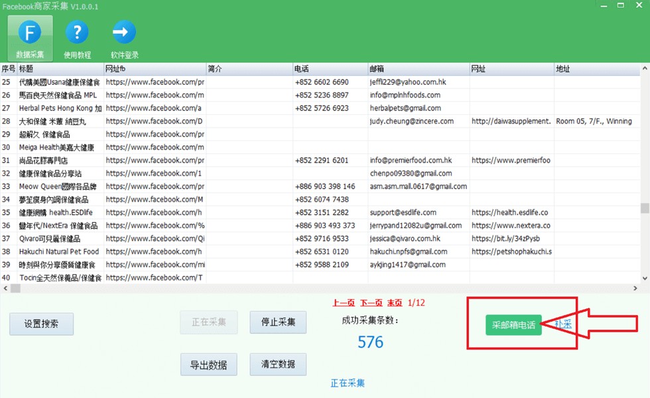Click email hakuchi.npfs@gmail.com

(409, 251)
